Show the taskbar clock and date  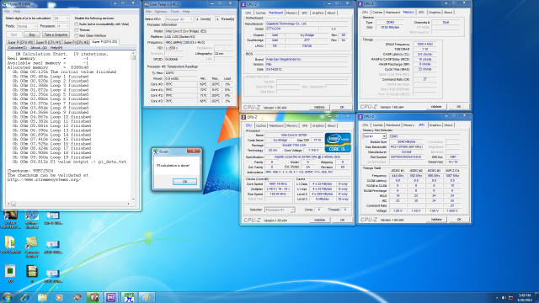click(525, 297)
